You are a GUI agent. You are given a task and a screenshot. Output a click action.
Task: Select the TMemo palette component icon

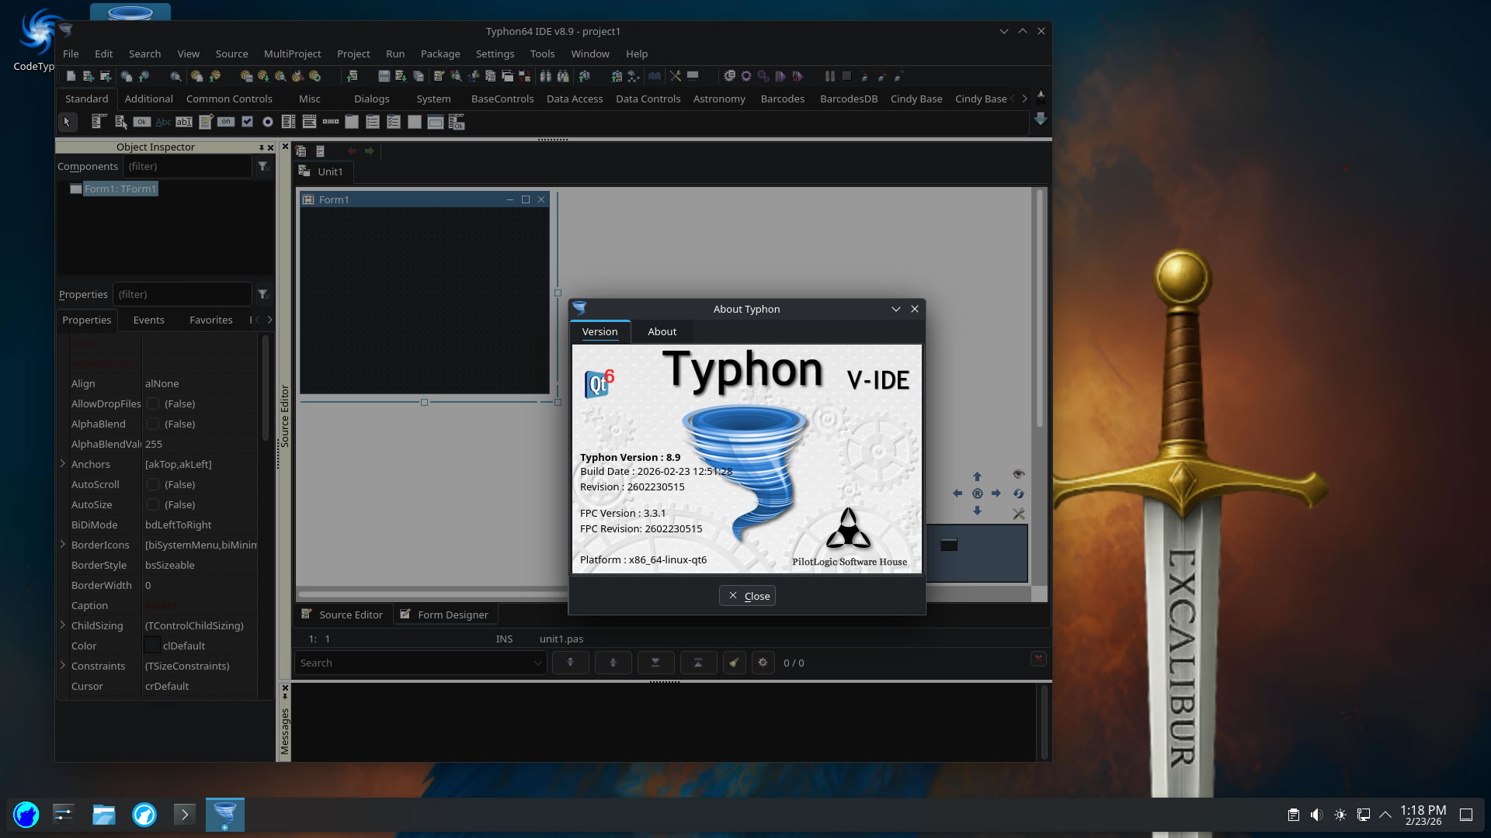pyautogui.click(x=206, y=122)
